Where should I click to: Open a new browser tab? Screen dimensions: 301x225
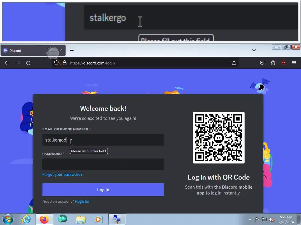[72, 50]
